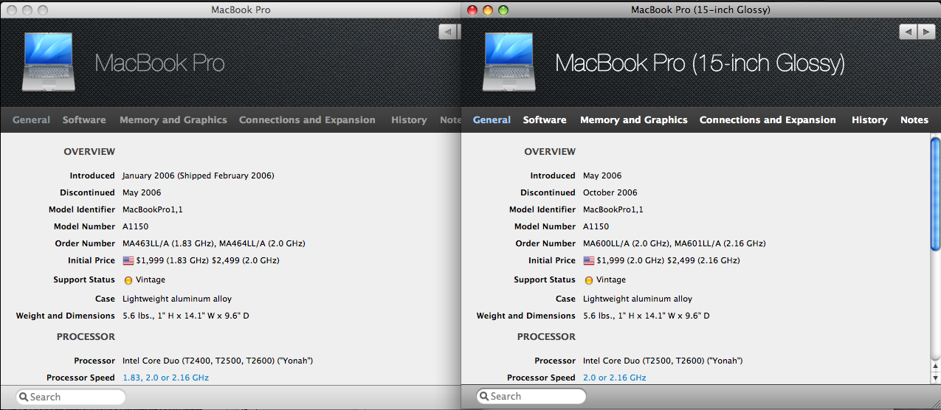Click 'A1150' model number in 15-inch Glossy window
Screen dimensions: 941x410
coord(596,226)
